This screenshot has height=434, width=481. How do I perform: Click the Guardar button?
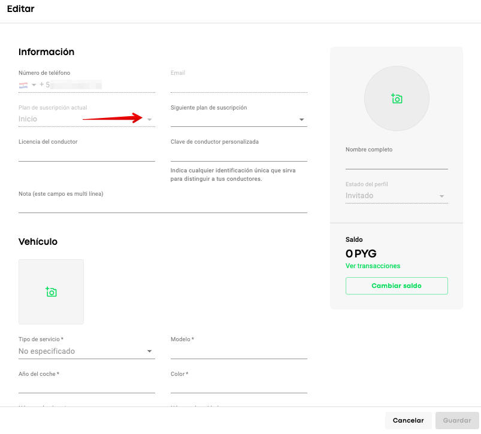pyautogui.click(x=457, y=420)
